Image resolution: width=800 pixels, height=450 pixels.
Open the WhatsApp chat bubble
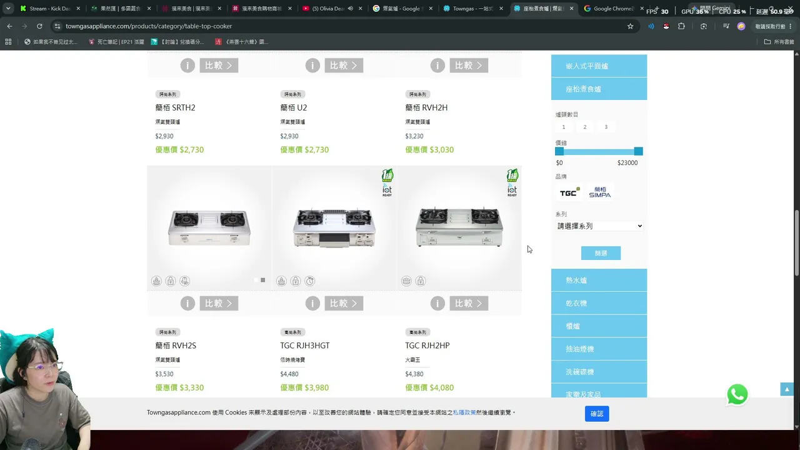click(x=737, y=394)
